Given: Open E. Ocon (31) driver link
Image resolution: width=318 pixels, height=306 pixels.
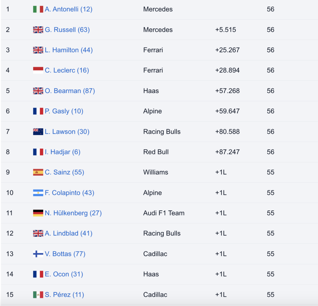Looking at the screenshot, I should (64, 274).
